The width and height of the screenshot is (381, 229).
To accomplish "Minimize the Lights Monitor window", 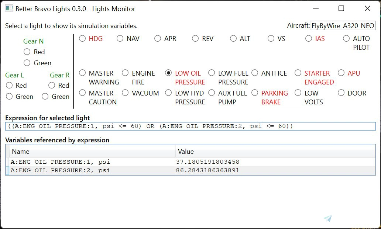I will click(316, 8).
